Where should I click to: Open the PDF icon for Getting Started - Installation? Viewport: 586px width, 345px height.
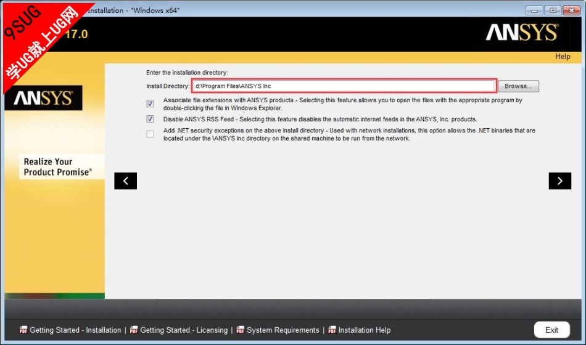[23, 330]
